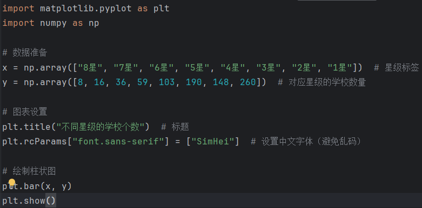The height and width of the screenshot is (208, 422).
Task: Click the number 103 in the y array
Action: click(x=167, y=82)
